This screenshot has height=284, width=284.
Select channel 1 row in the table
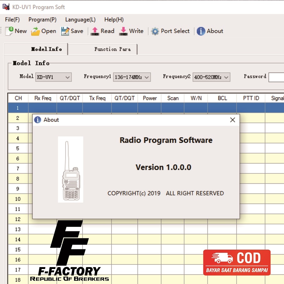[x=18, y=108]
